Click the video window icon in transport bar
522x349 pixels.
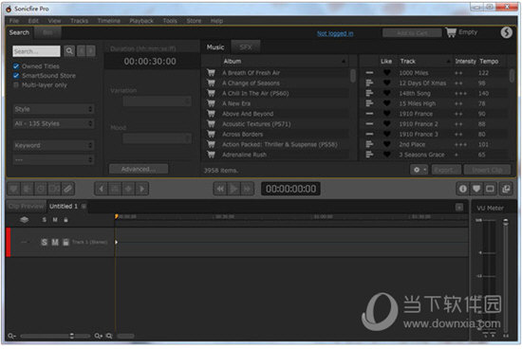click(490, 189)
